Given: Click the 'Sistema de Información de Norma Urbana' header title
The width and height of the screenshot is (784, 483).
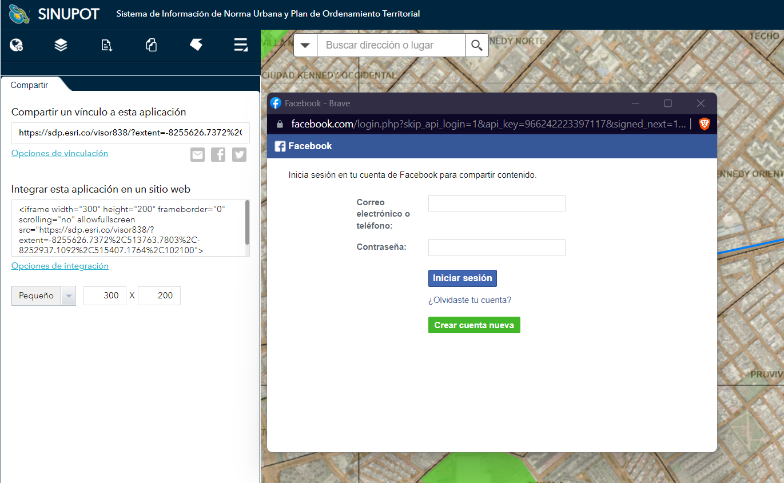Looking at the screenshot, I should [x=268, y=14].
